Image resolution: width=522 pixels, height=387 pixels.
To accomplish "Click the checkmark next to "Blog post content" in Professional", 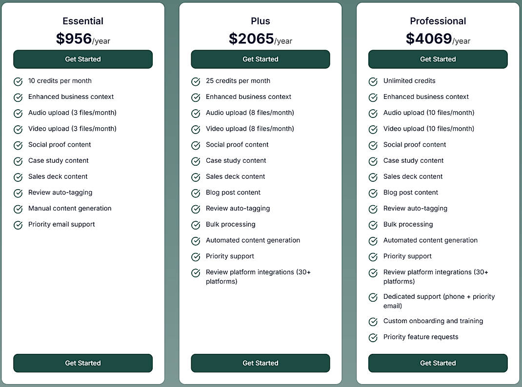I will pos(373,193).
